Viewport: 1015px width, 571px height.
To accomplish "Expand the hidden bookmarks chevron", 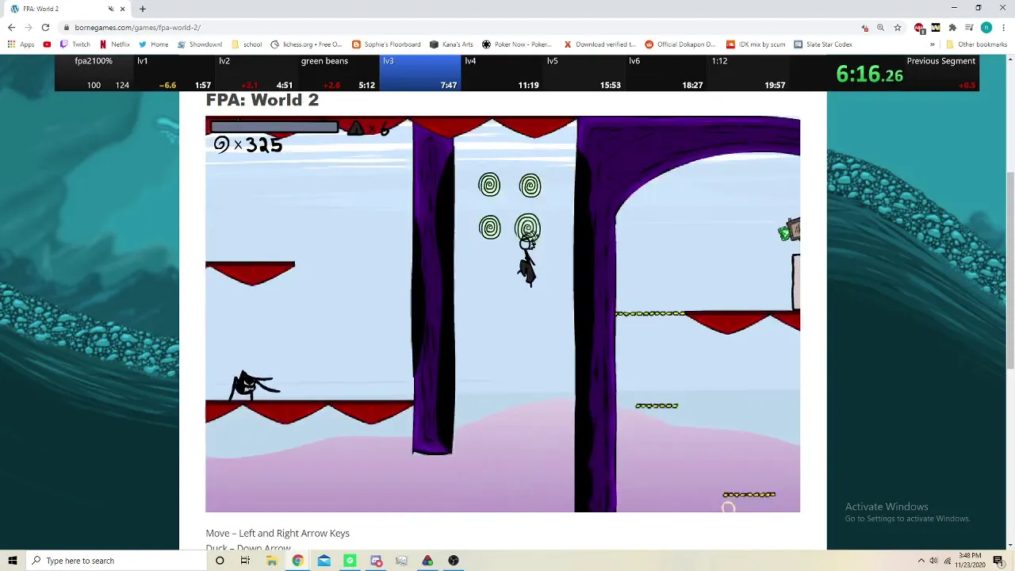I will click(933, 44).
